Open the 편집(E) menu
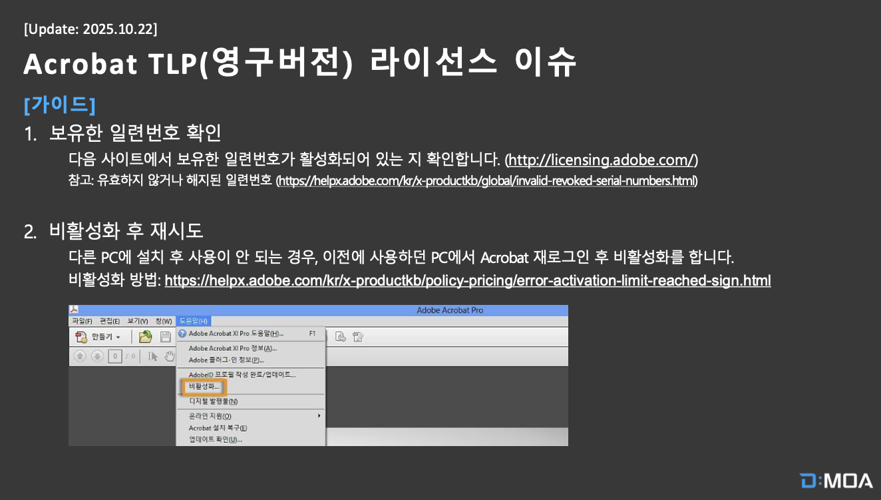The image size is (881, 500). tap(109, 321)
